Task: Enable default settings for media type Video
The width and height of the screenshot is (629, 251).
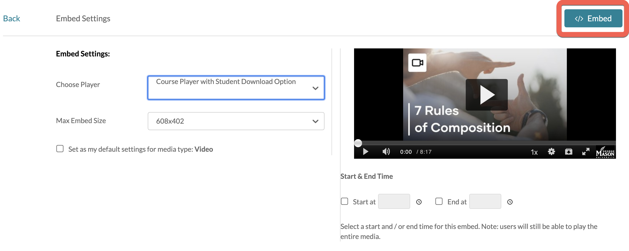Action: pos(60,149)
